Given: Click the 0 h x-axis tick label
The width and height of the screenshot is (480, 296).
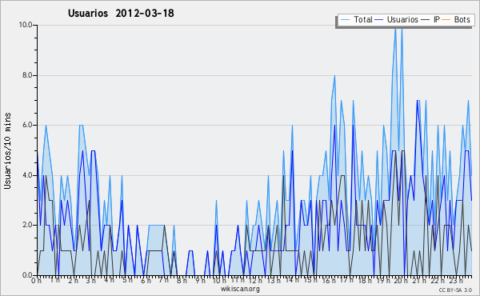Looking at the screenshot, I should click(x=36, y=280).
